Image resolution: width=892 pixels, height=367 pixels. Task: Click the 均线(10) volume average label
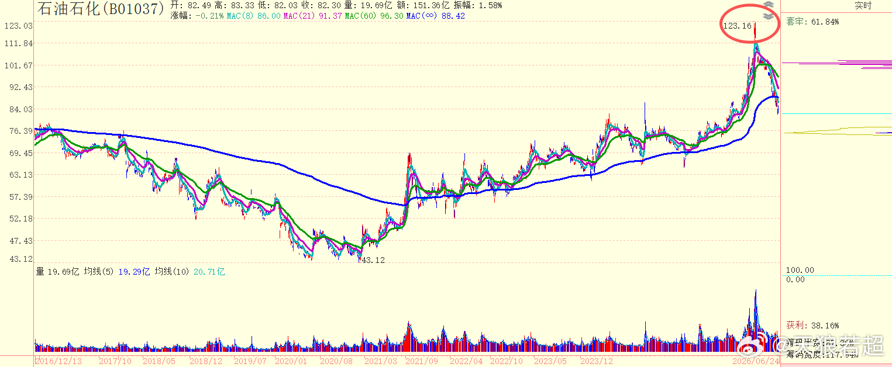(x=171, y=272)
